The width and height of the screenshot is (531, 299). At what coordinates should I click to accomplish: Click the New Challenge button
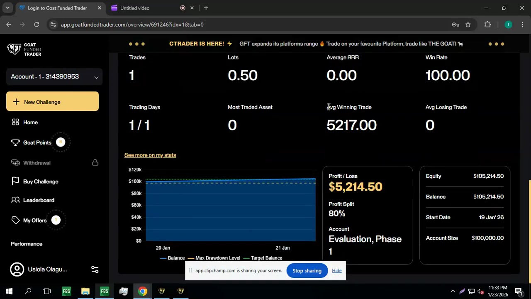point(52,102)
